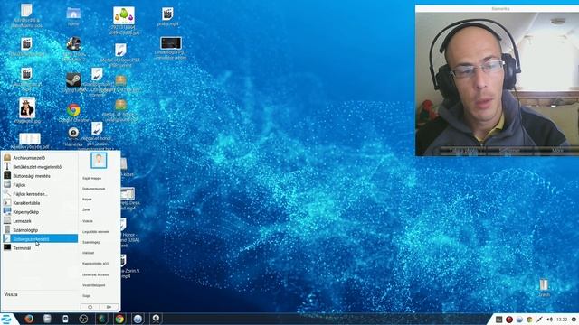Click the blue sphere taskbar application icon

click(138, 319)
